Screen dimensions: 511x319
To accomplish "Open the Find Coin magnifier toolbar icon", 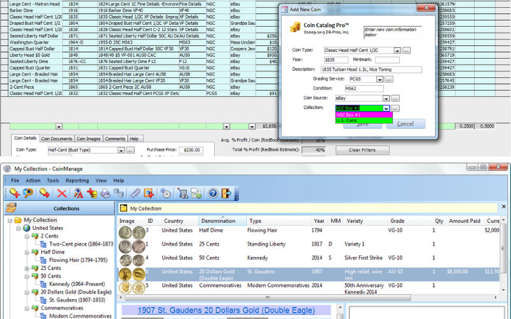I will pyautogui.click(x=28, y=193).
